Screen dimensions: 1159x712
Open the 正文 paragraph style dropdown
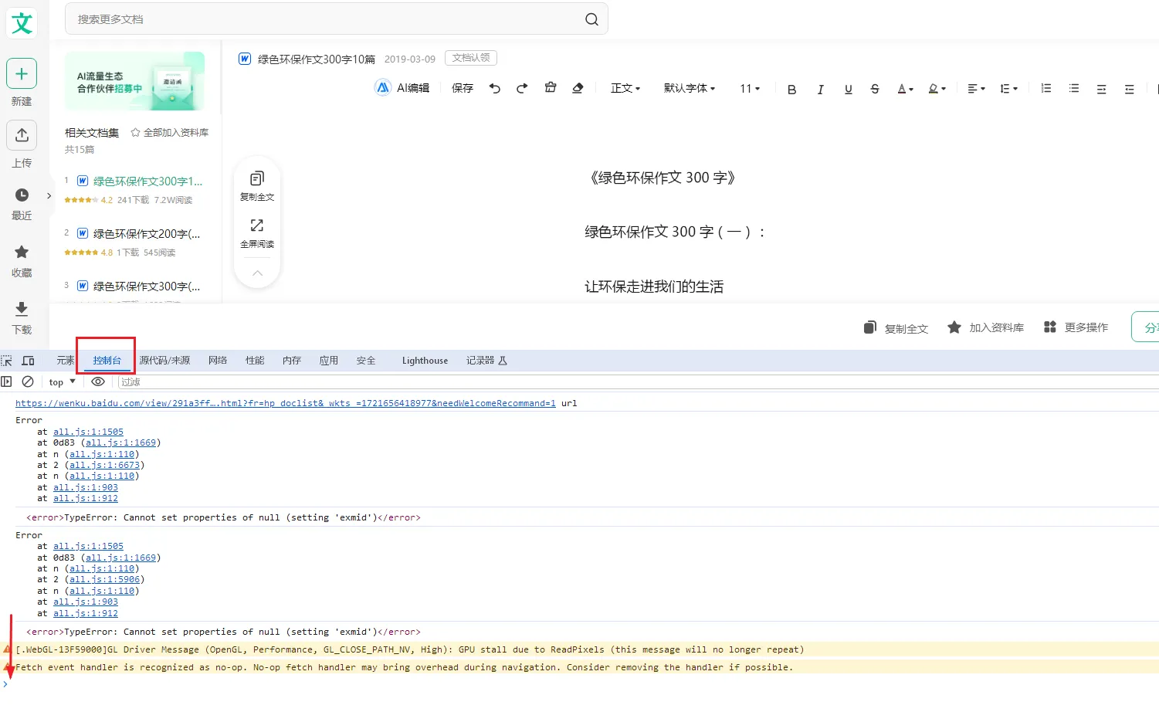coord(625,88)
